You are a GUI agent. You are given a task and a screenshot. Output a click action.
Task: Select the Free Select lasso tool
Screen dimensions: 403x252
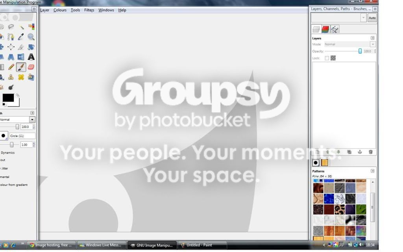pyautogui.click(x=11, y=27)
